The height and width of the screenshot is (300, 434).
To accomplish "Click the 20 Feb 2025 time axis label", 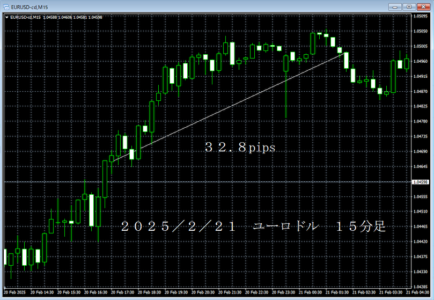I will (x=13, y=292).
